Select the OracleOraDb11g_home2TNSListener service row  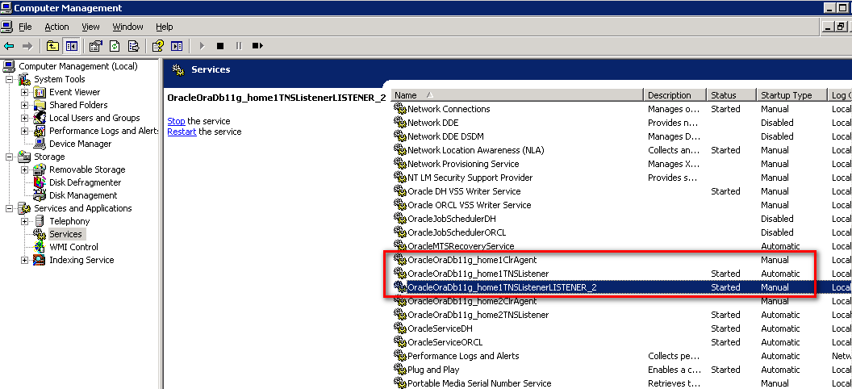621,315
